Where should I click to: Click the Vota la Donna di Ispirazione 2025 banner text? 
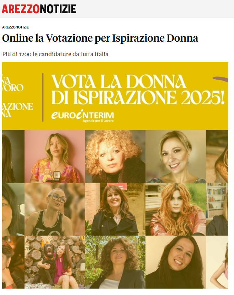(x=138, y=90)
